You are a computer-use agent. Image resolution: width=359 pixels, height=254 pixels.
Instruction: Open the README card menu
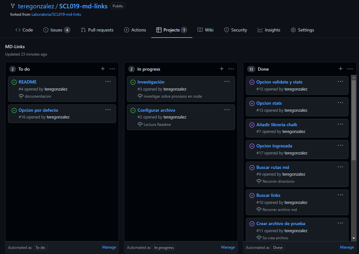tap(108, 82)
